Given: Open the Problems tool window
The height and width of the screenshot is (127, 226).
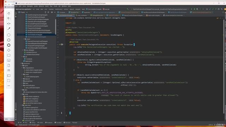Looking at the screenshot, I should (49, 122).
